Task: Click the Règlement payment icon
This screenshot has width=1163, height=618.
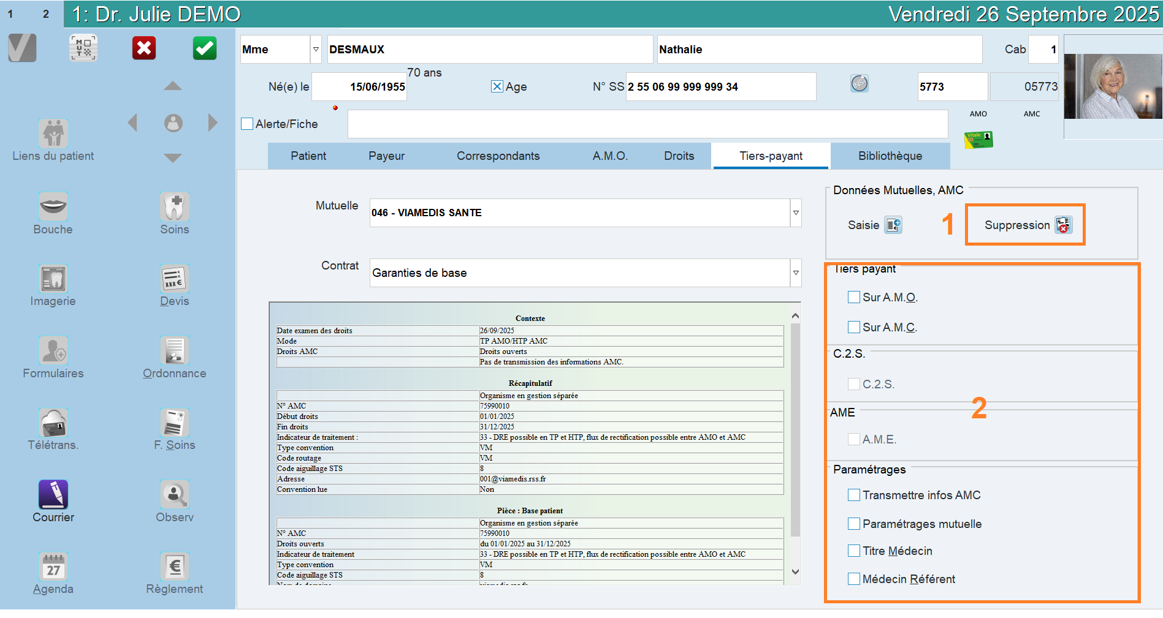Action: pos(174,567)
